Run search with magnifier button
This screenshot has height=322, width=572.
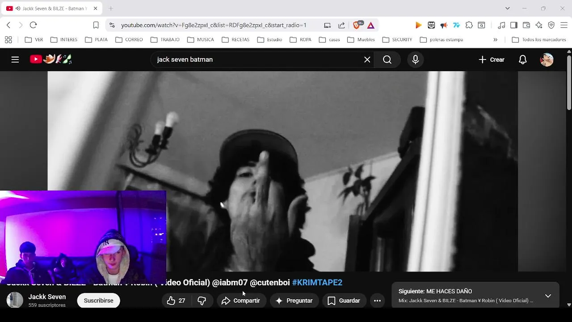click(387, 59)
